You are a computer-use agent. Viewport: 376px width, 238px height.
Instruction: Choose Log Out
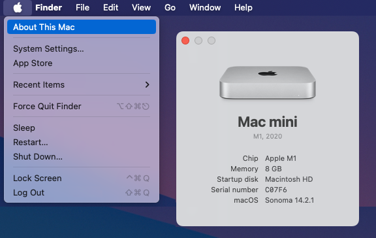(x=82, y=193)
